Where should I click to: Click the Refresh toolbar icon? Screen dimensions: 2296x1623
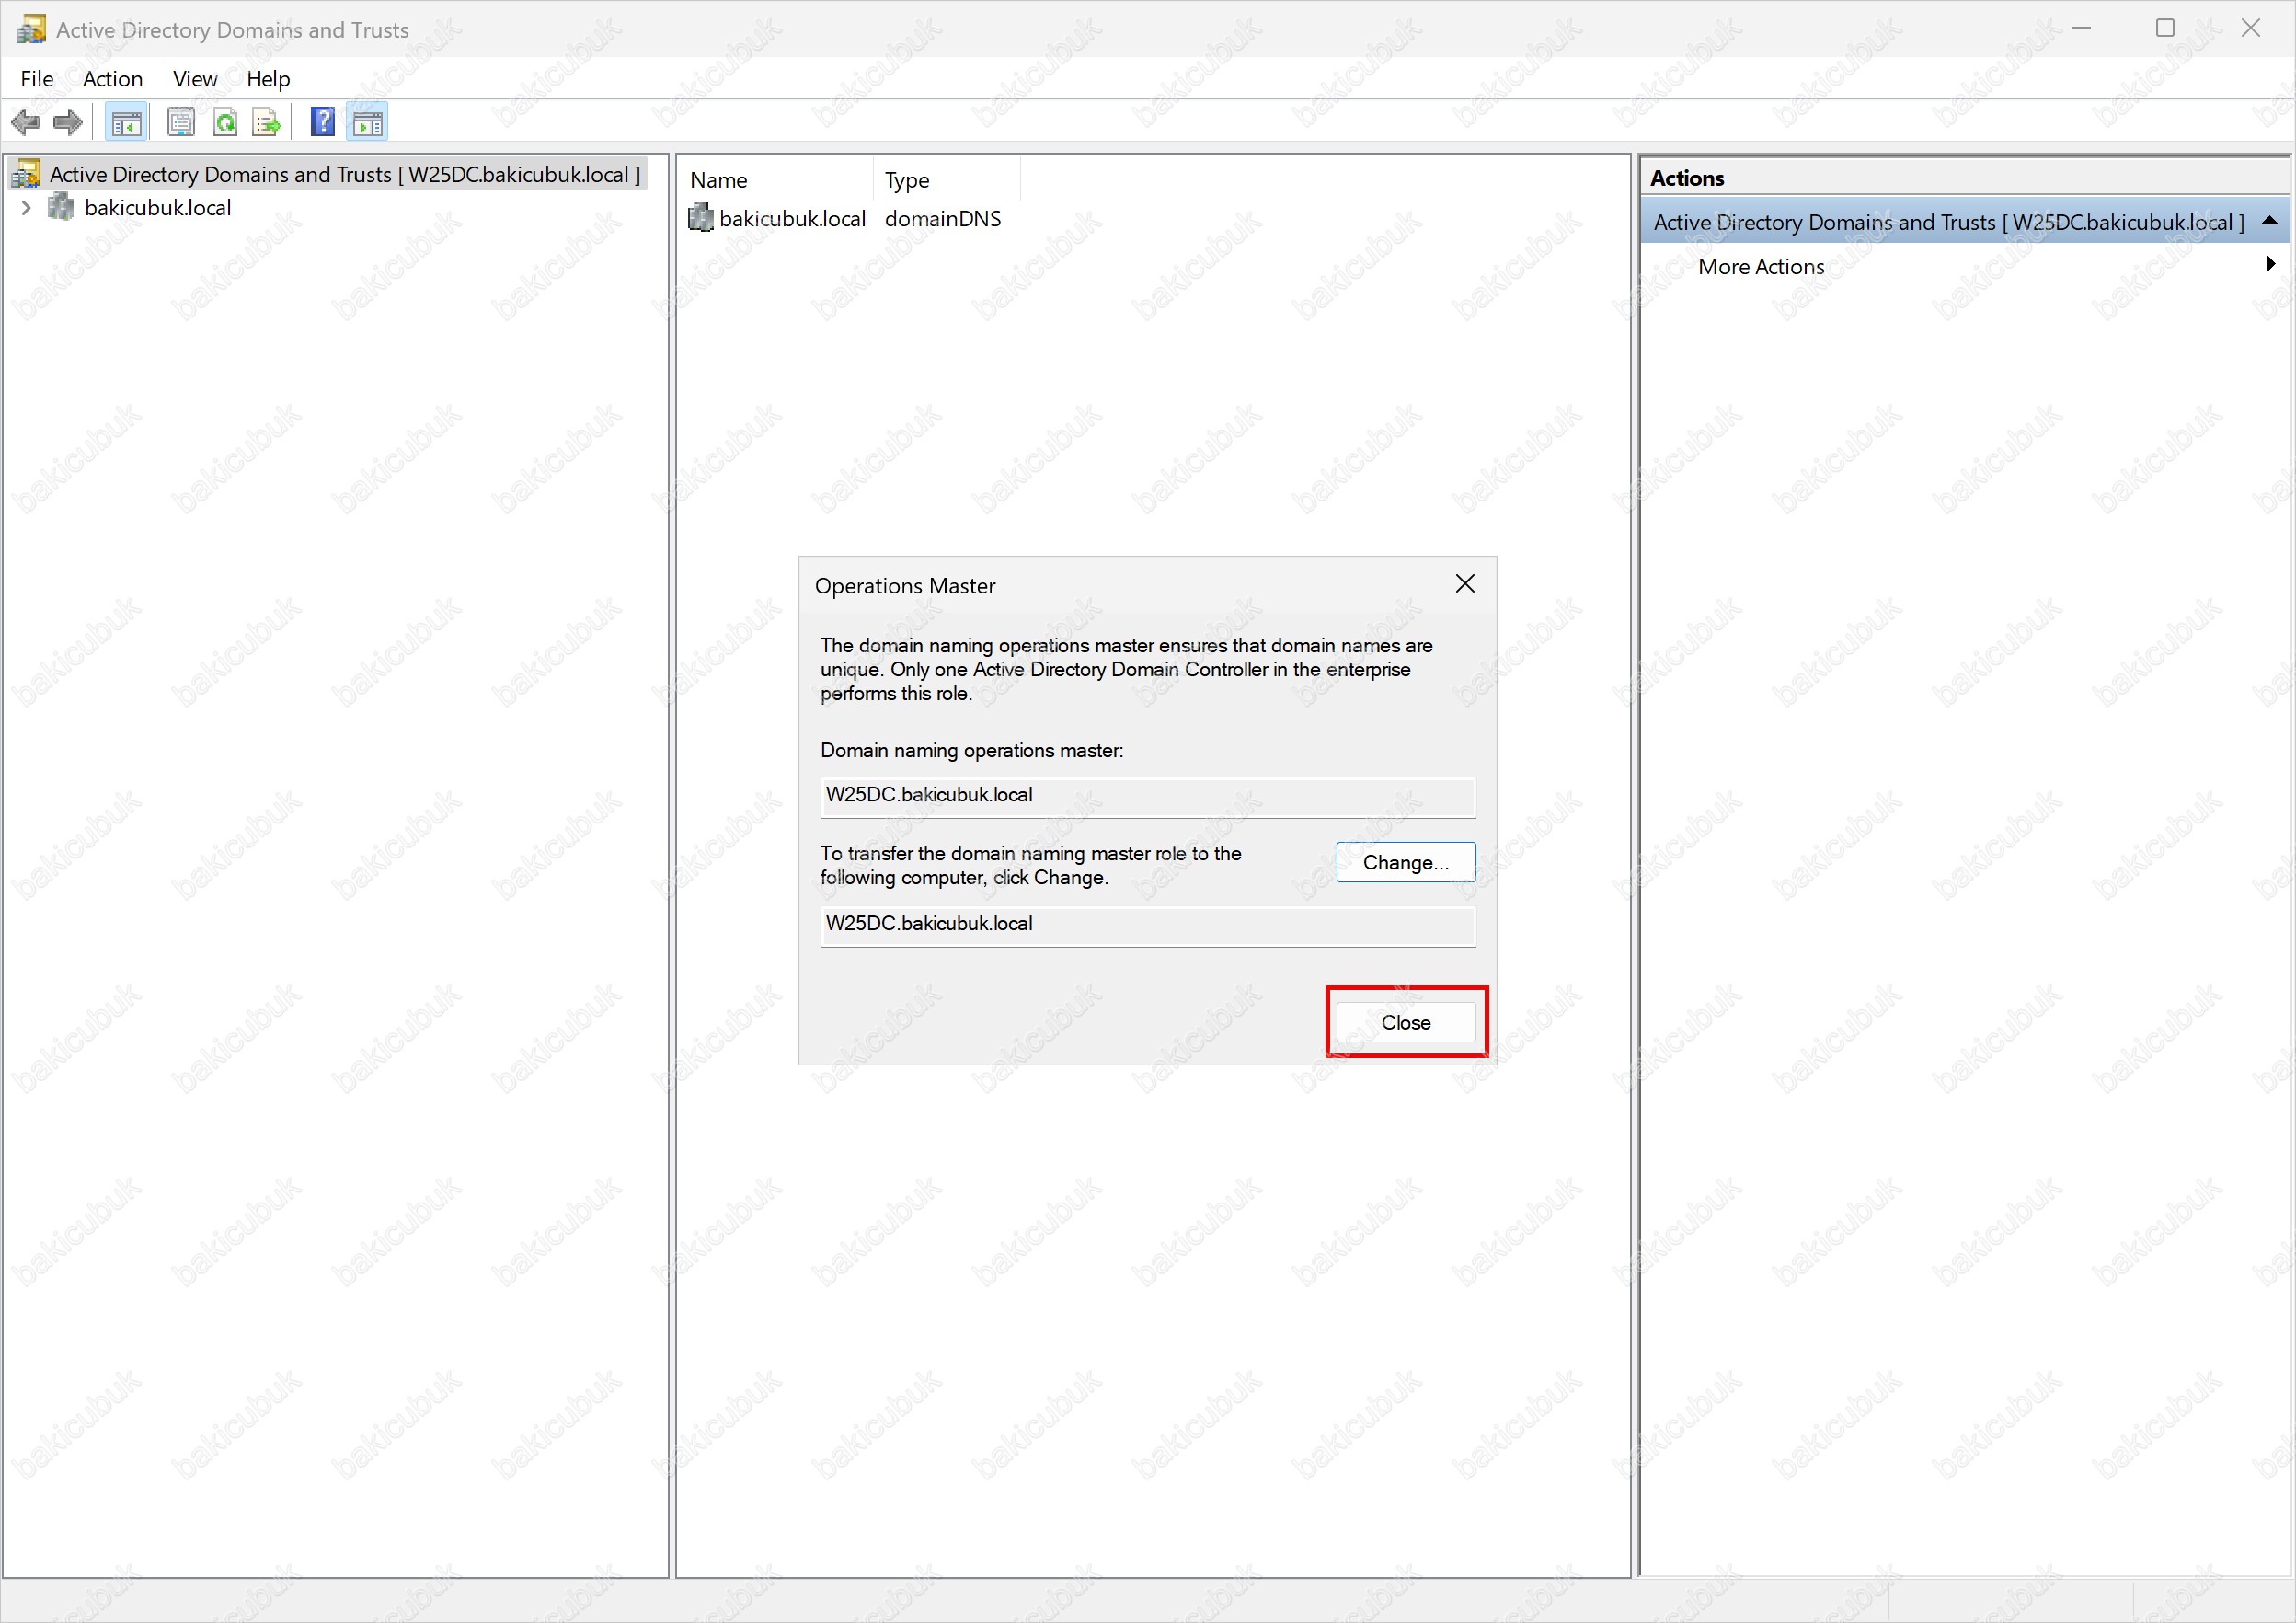click(x=225, y=123)
